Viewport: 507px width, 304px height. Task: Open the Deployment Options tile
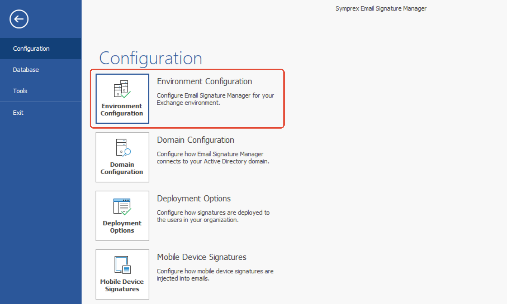click(122, 216)
